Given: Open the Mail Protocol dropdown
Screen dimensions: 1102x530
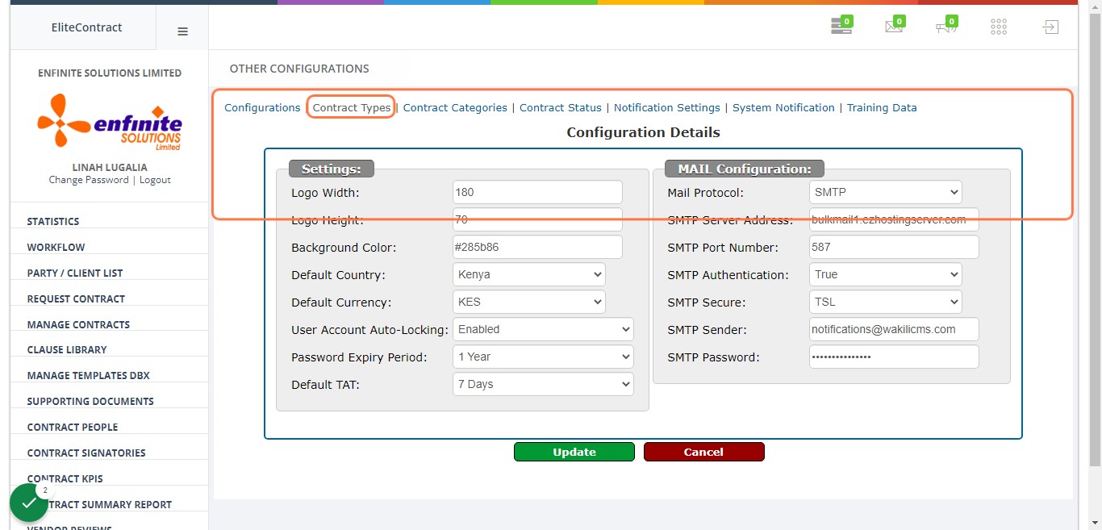Looking at the screenshot, I should [886, 192].
